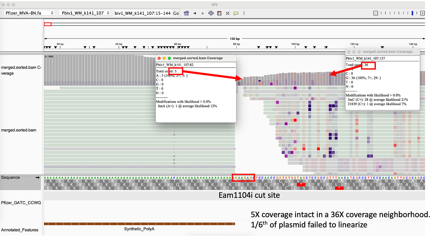The width and height of the screenshot is (434, 238).
Task: Select the Annotated_Features track name
Action: [20, 230]
